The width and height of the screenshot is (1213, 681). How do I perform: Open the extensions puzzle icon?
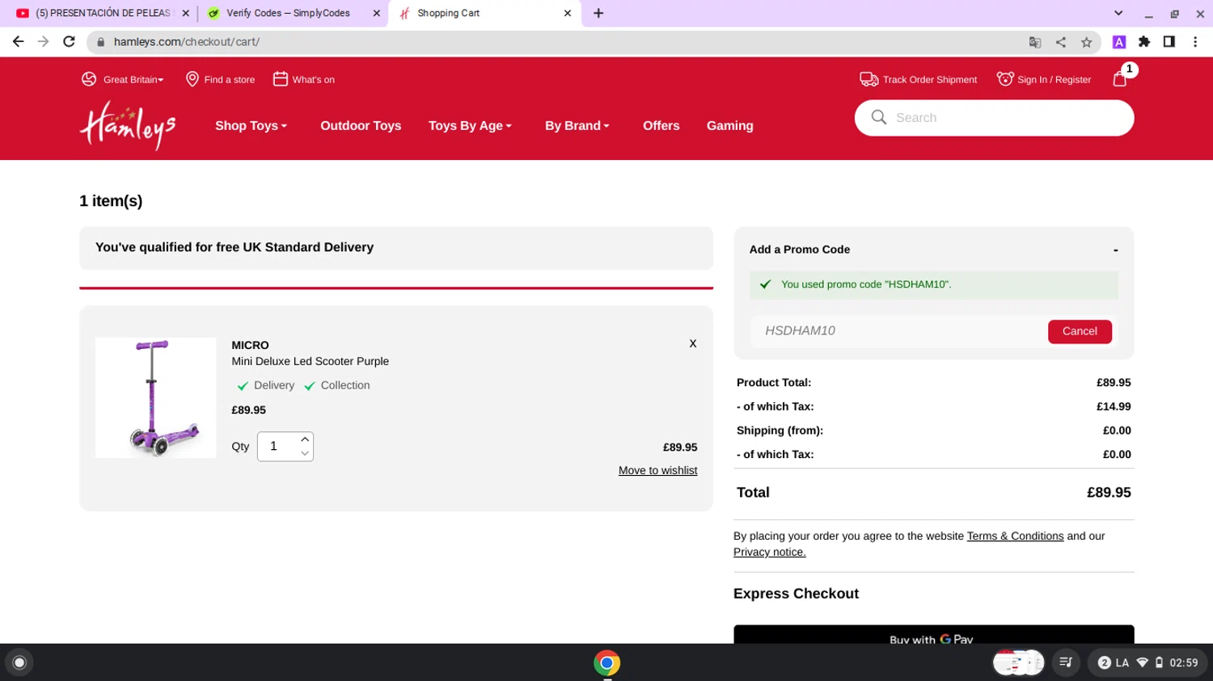[1144, 42]
